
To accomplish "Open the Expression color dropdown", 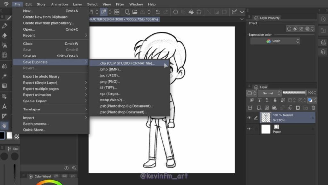I will pos(275,41).
